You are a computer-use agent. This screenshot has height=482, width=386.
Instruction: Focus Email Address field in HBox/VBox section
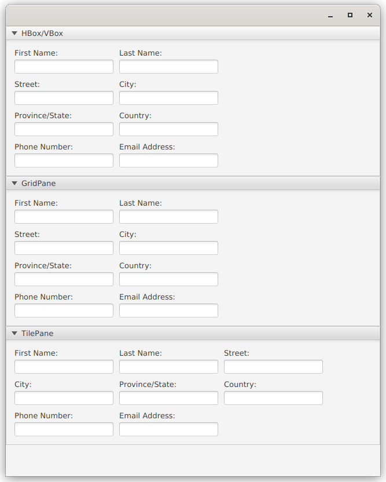click(168, 160)
